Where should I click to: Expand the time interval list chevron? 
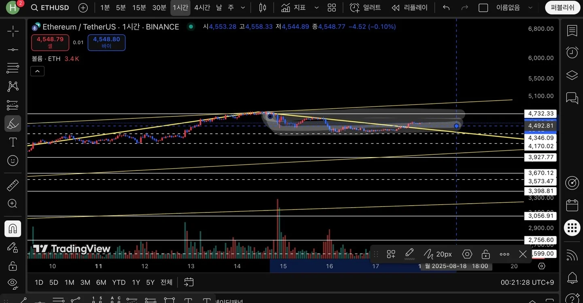(243, 8)
